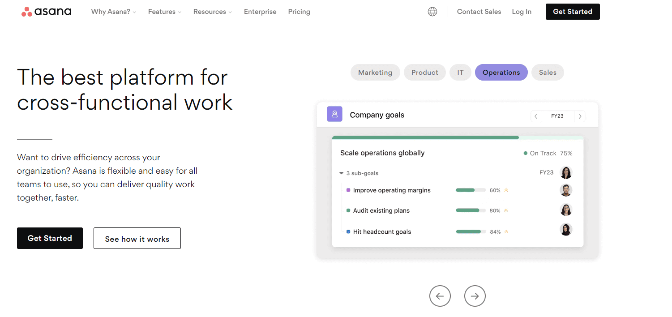Click the up arrows beside 80%

click(506, 210)
